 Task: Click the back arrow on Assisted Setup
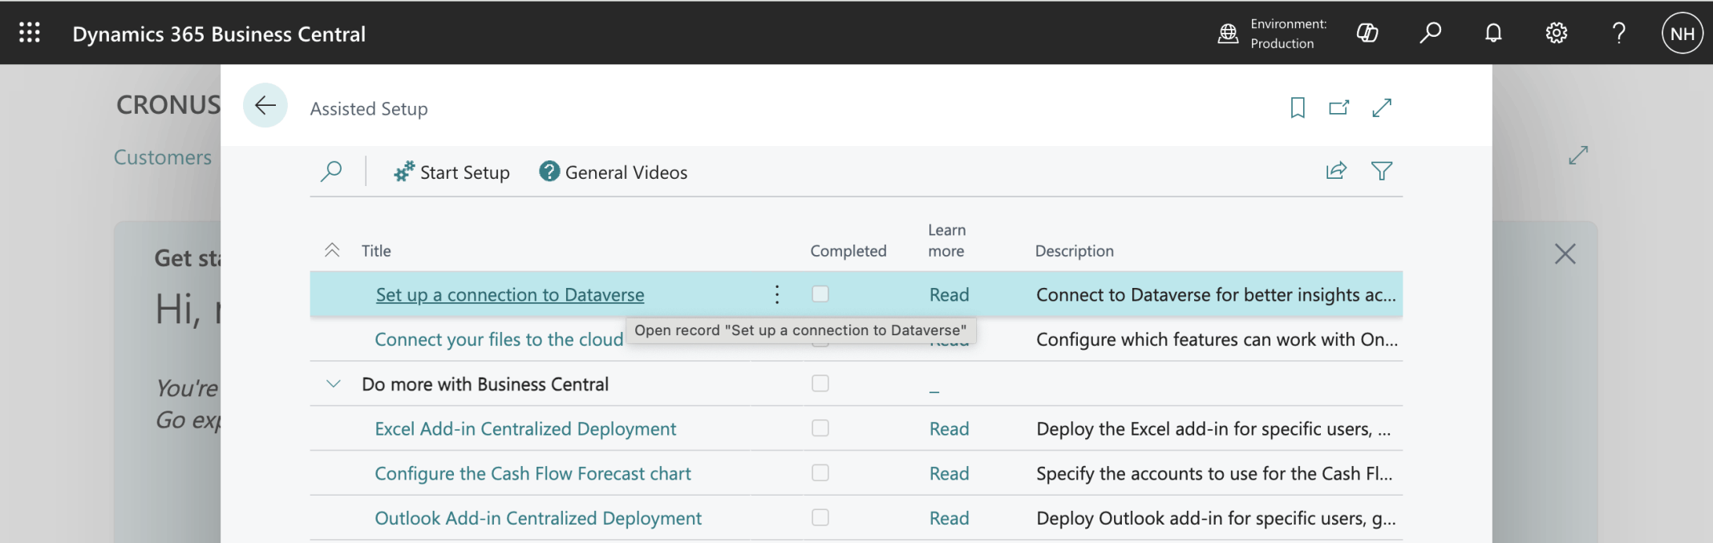coord(265,105)
